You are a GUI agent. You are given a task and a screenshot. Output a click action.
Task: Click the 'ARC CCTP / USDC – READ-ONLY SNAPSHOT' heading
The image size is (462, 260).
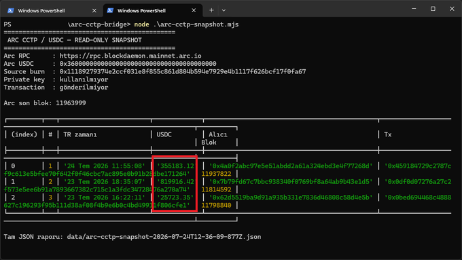tap(75, 40)
